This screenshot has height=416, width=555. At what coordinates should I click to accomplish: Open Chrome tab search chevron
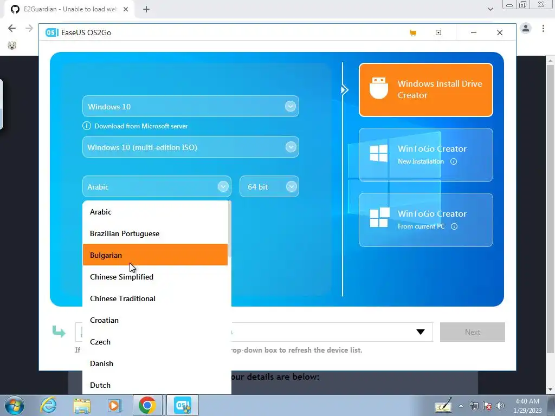[490, 9]
